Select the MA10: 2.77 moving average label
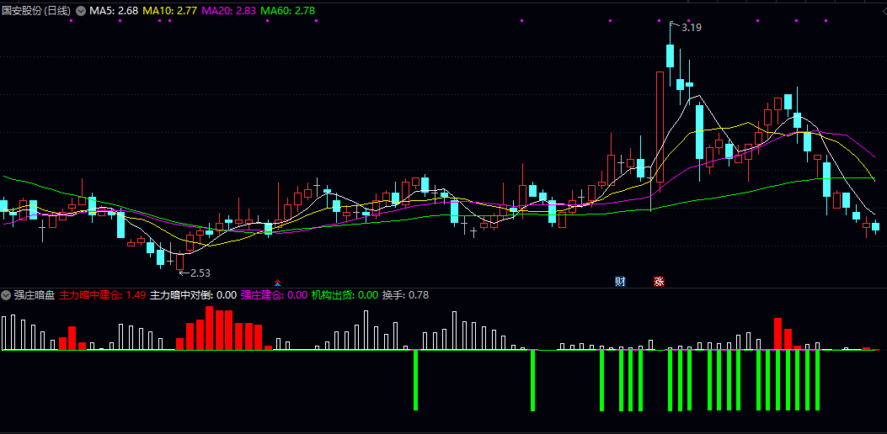The width and height of the screenshot is (887, 434). click(x=169, y=11)
